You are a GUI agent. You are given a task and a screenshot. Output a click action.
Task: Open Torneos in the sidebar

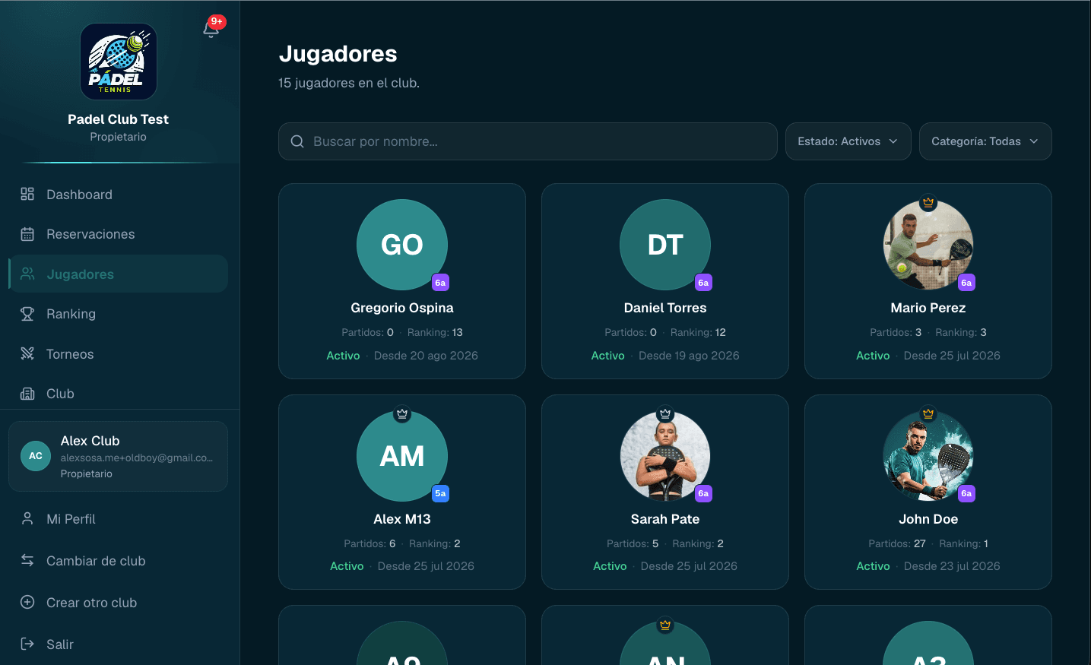(x=118, y=353)
